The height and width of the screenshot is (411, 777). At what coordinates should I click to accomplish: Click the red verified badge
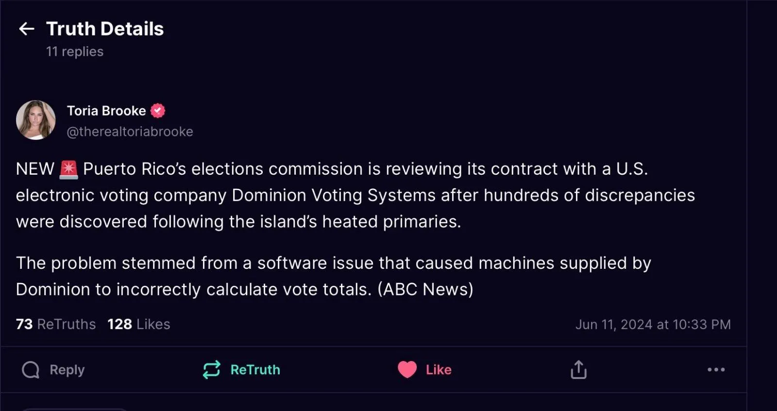pos(158,111)
